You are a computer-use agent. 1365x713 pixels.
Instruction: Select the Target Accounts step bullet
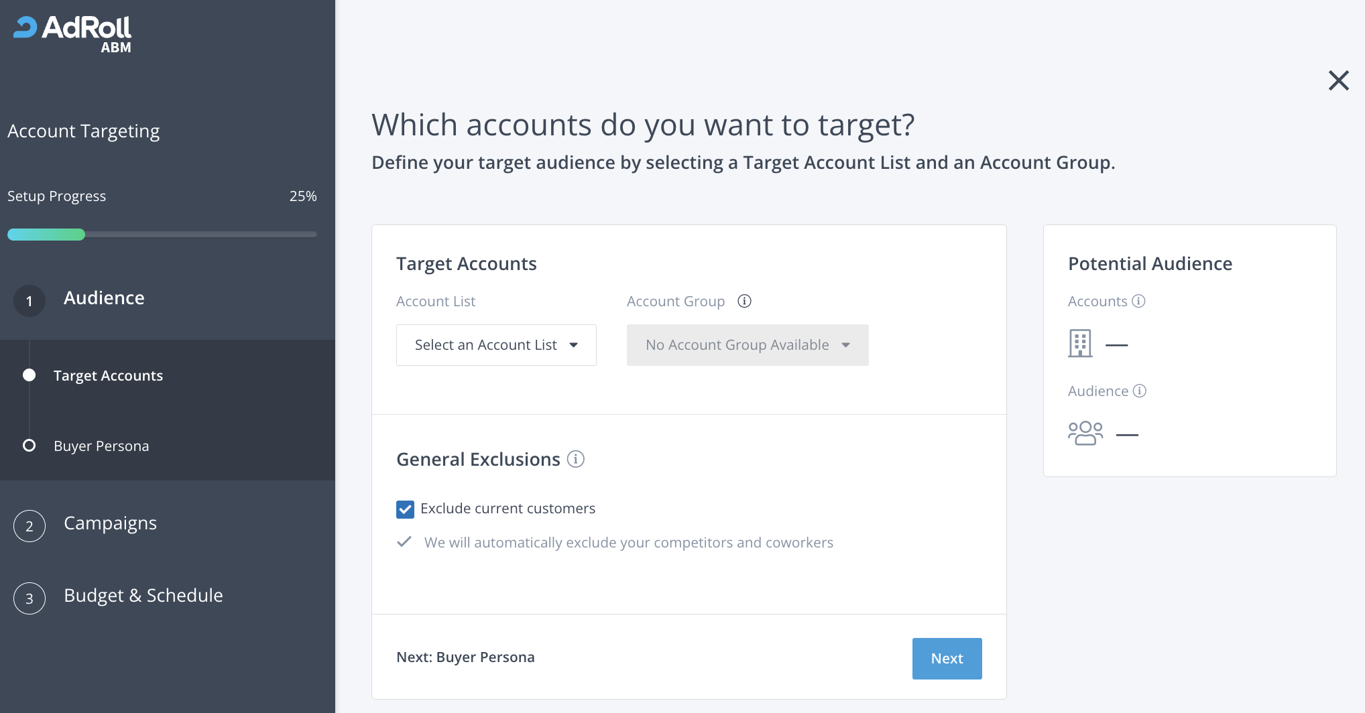pos(29,375)
